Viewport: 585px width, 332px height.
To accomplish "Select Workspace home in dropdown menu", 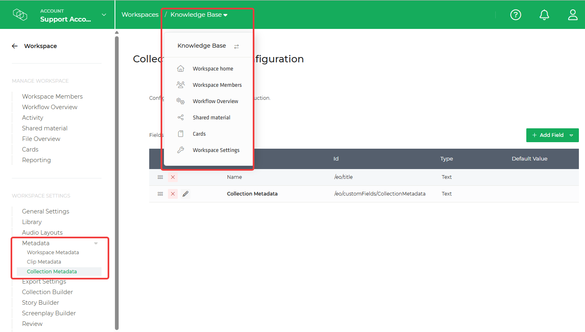I will pyautogui.click(x=213, y=68).
